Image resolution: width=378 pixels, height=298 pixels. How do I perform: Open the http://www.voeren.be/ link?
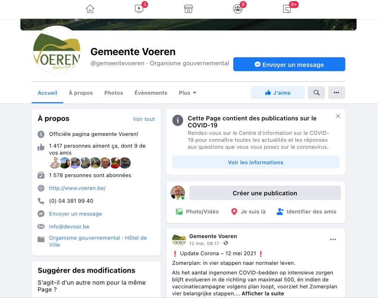(x=78, y=188)
